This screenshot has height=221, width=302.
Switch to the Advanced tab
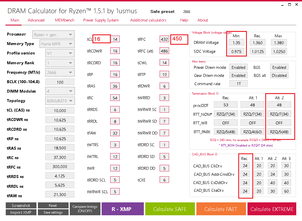36,20
